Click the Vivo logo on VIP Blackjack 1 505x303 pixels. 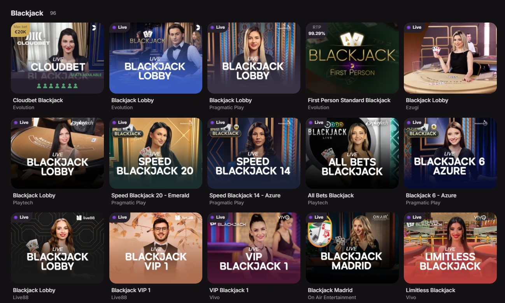pyautogui.click(x=285, y=218)
